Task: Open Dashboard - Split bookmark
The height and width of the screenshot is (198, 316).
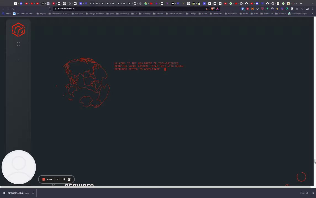Action: click(x=298, y=14)
